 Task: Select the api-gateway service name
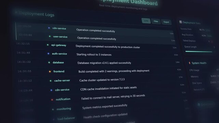coord(59,45)
